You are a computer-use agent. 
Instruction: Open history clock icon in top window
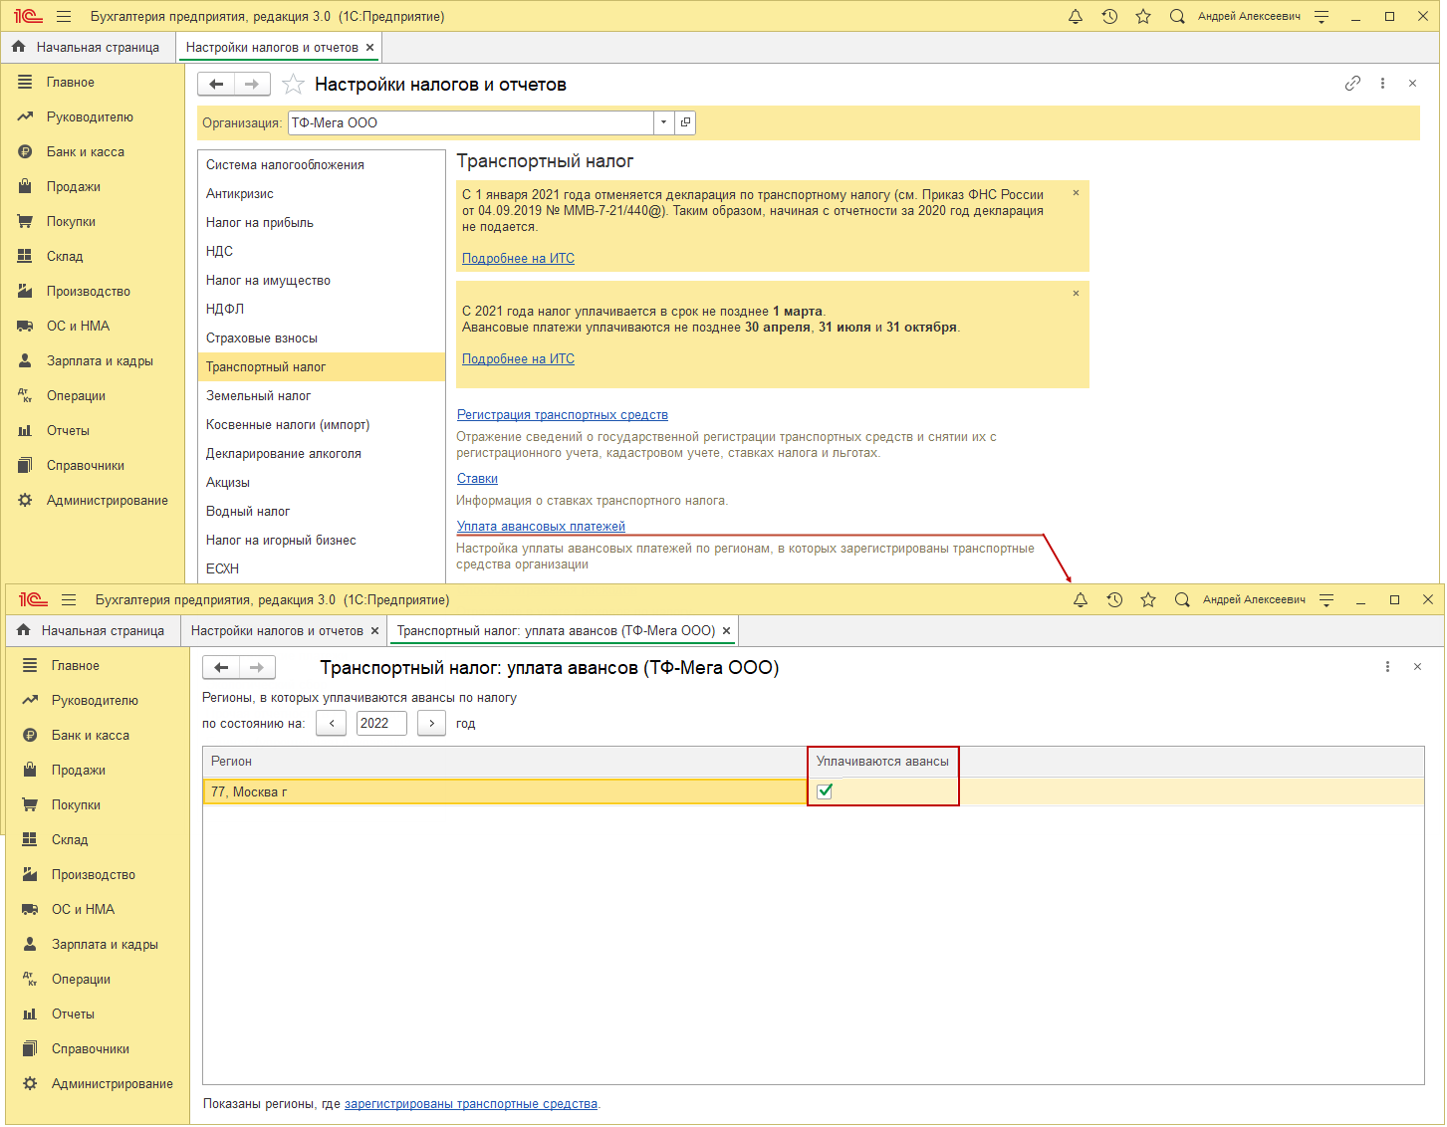pyautogui.click(x=1109, y=16)
